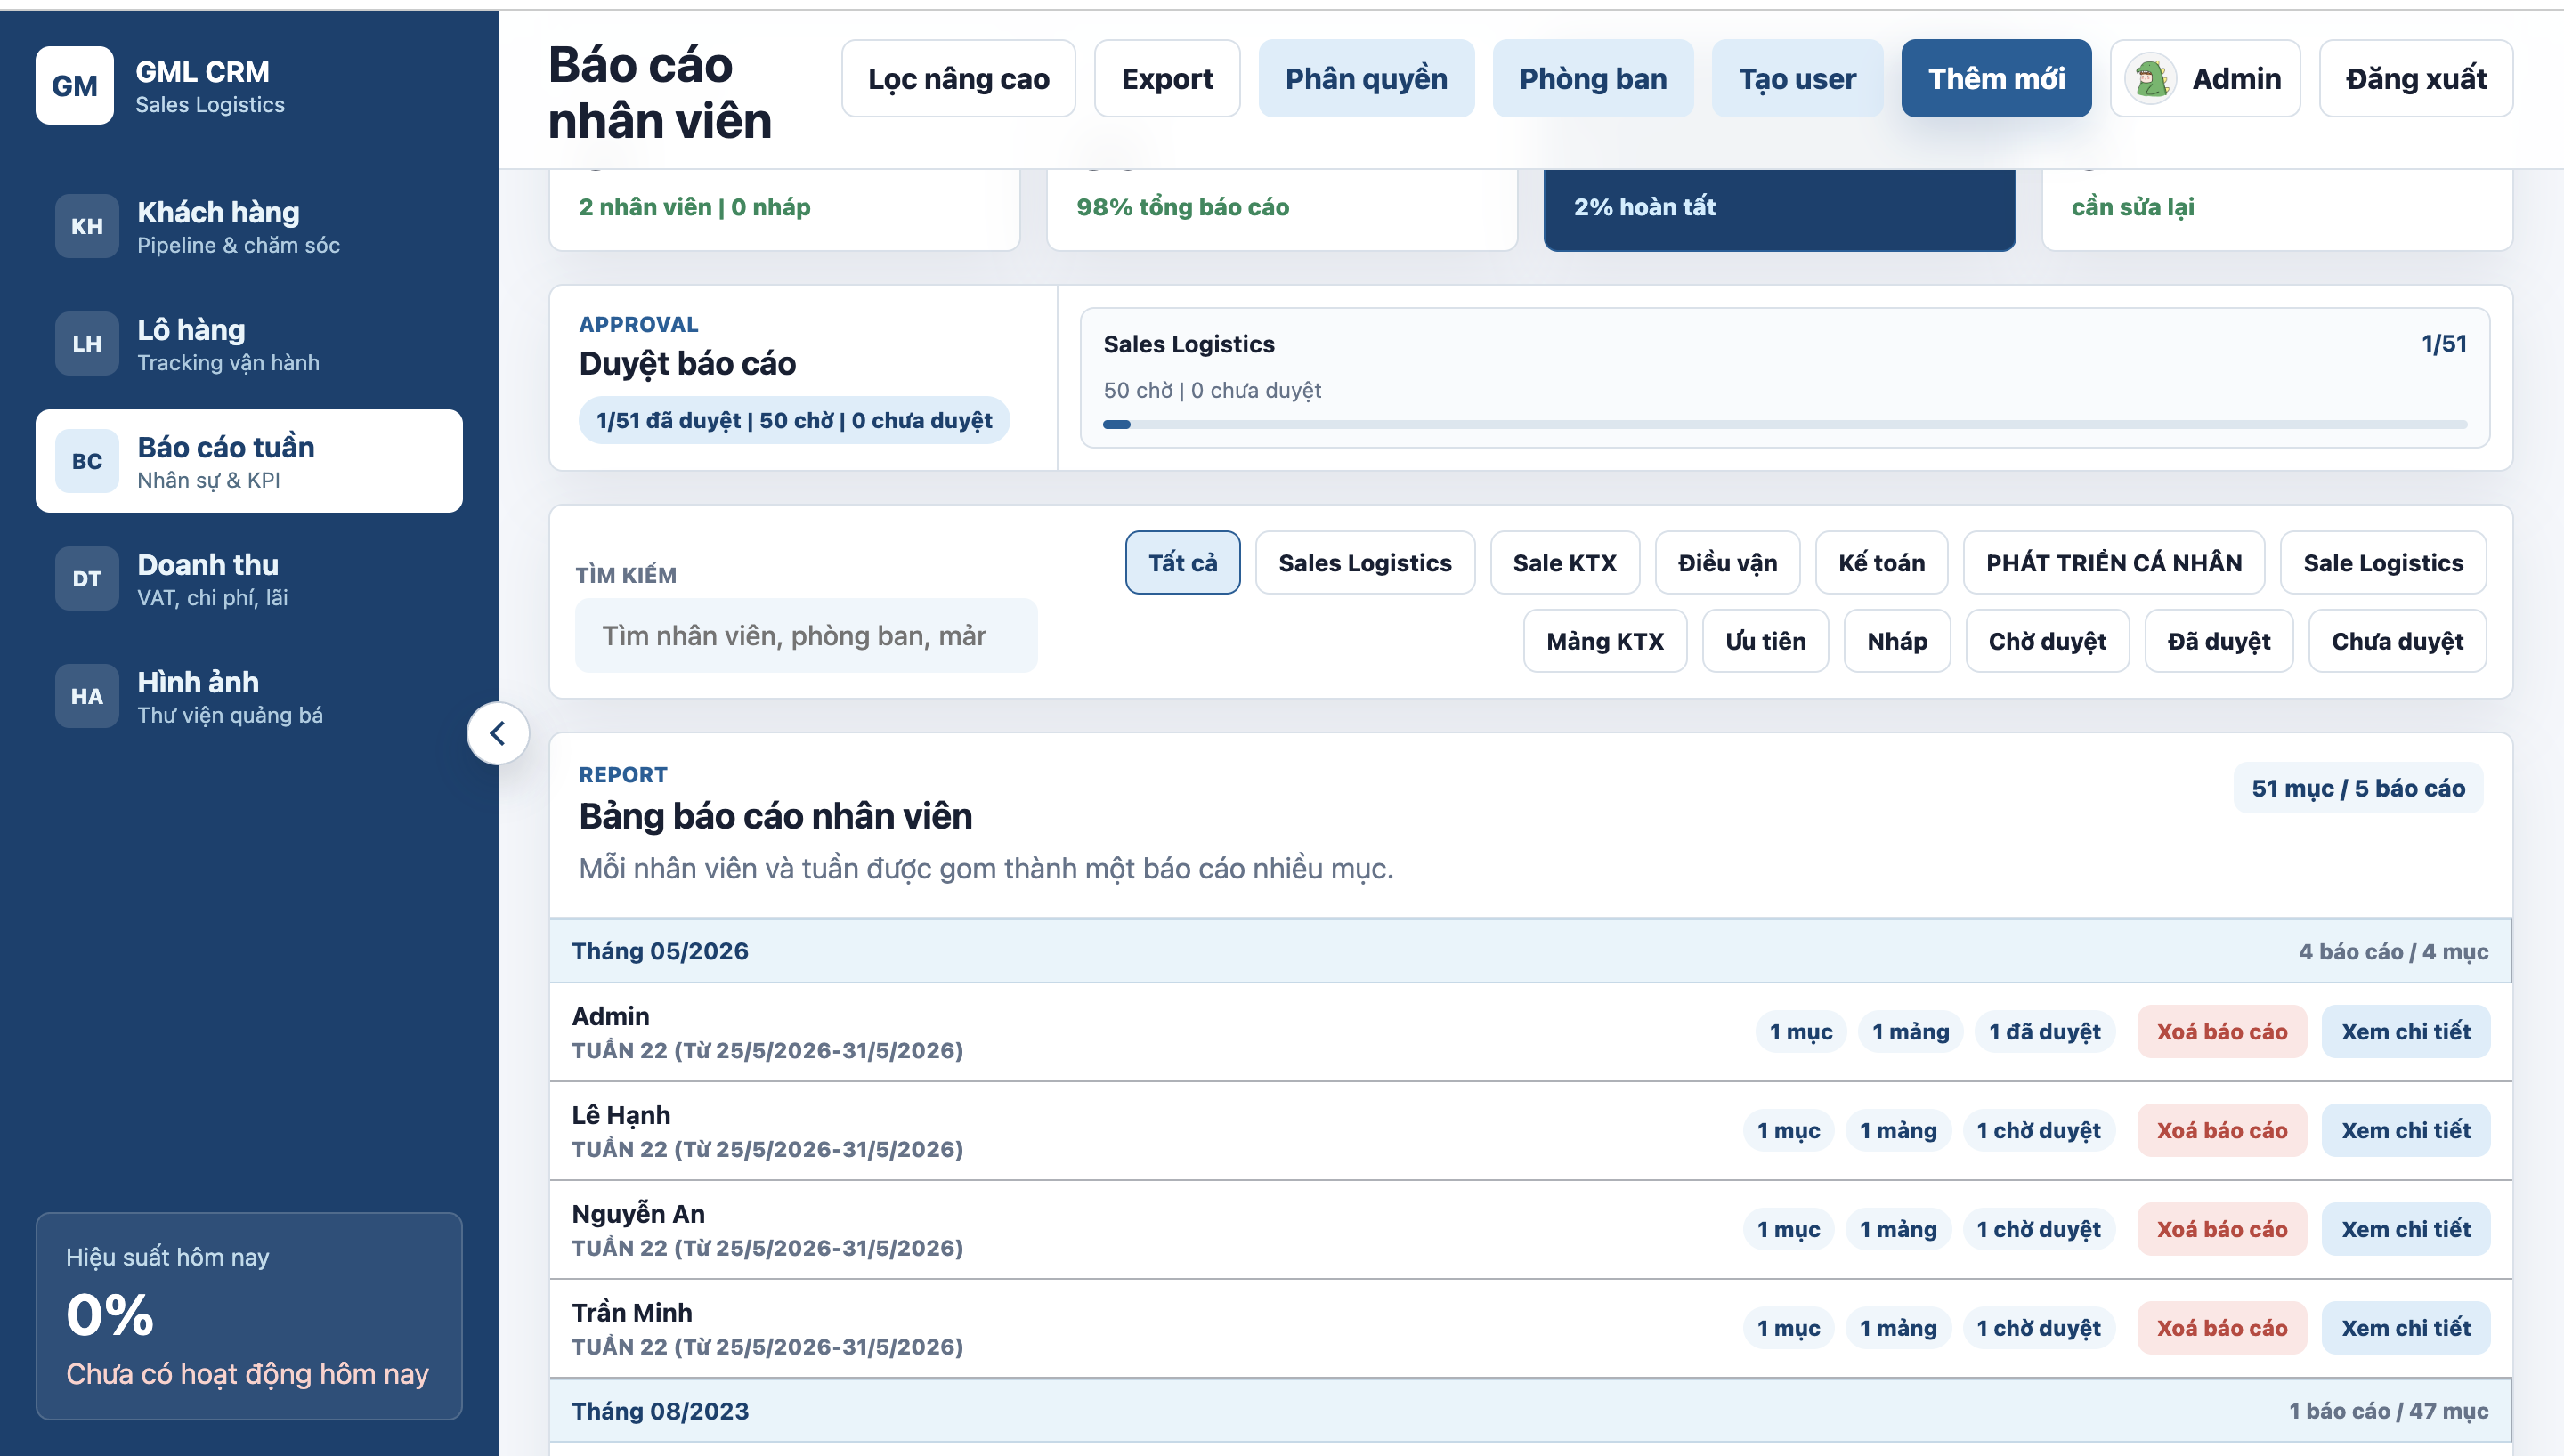Click the LH icon for Lô hàng
This screenshot has width=2564, height=1456.
[87, 344]
